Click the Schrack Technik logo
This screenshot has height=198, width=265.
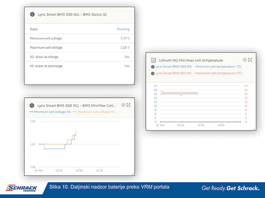(22, 188)
